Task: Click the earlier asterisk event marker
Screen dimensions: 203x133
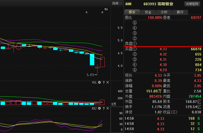Action: pos(87,13)
